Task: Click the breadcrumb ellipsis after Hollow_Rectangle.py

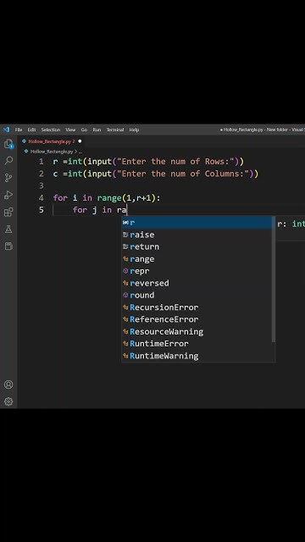Action: pos(80,152)
